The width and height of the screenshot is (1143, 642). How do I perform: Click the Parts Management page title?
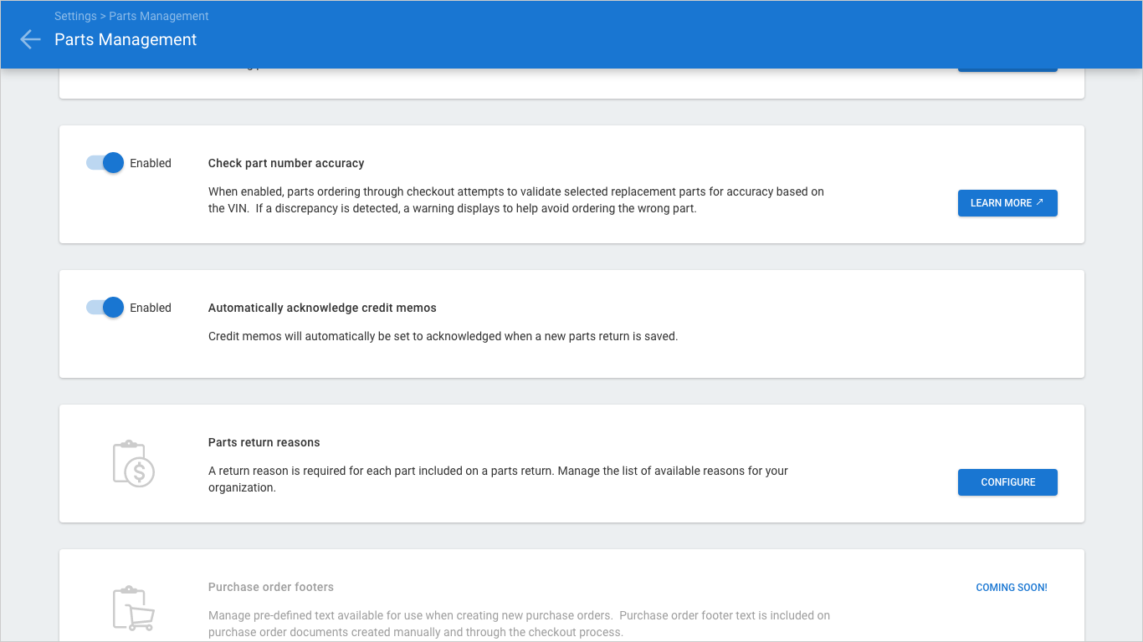(x=126, y=39)
